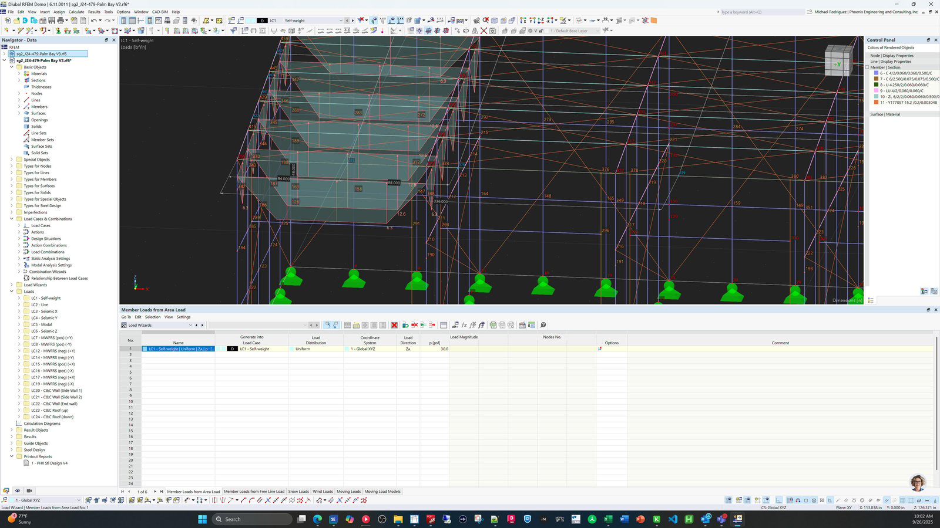Open the fx formula editor icon in table toolbar
This screenshot has height=528, width=940.
(x=464, y=325)
